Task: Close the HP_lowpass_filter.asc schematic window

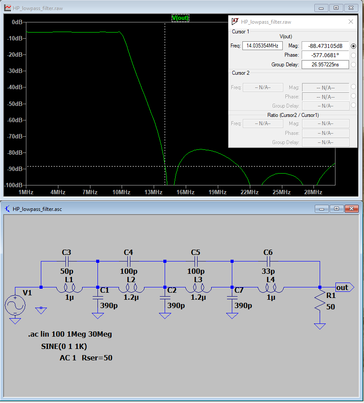Action: coord(351,209)
